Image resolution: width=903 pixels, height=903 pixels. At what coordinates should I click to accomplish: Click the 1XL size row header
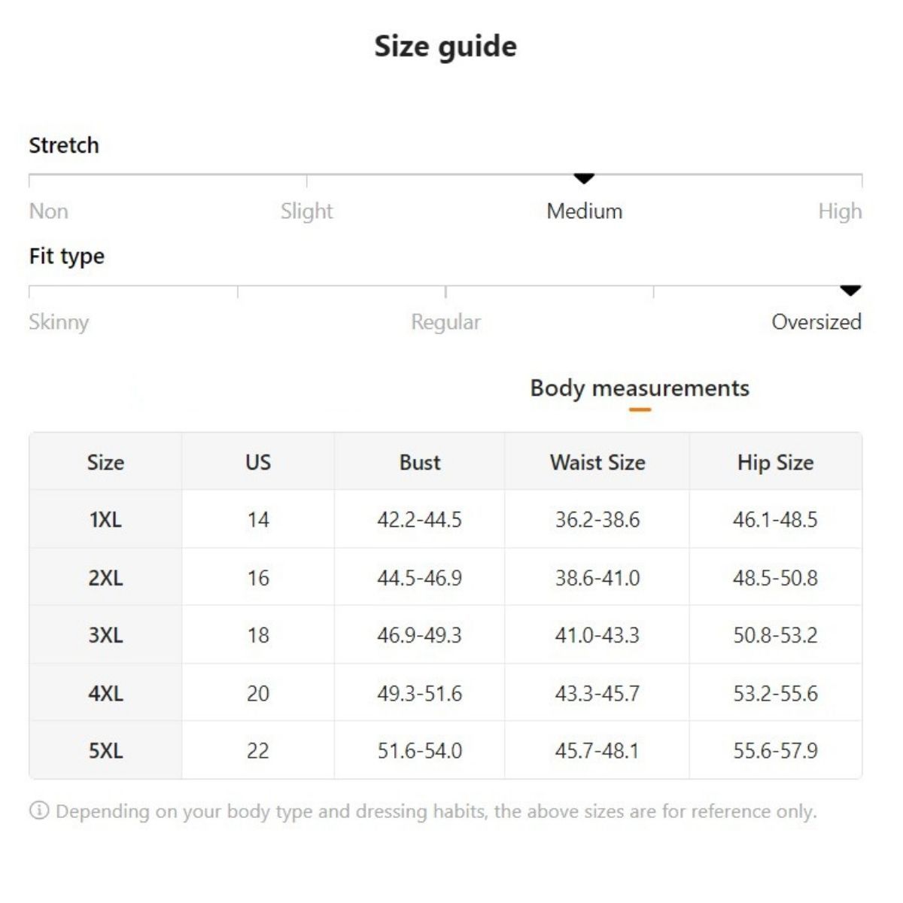[x=105, y=519]
